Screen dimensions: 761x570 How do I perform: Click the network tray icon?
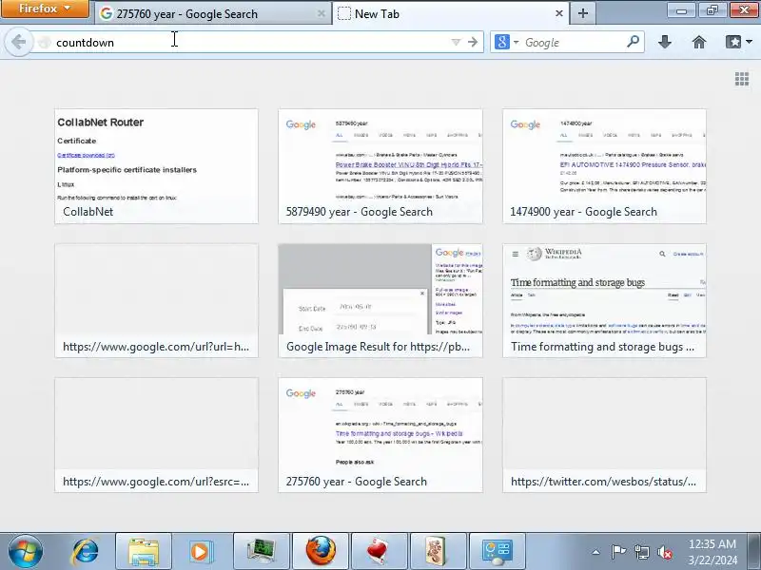pos(642,552)
